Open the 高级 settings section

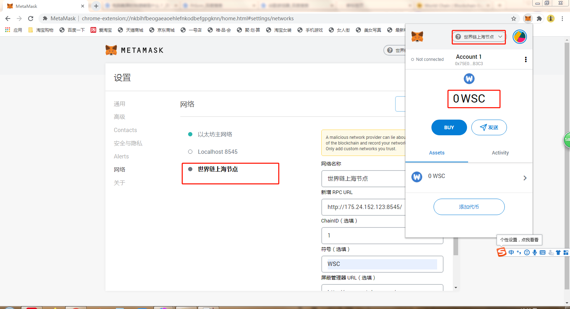[x=119, y=117]
